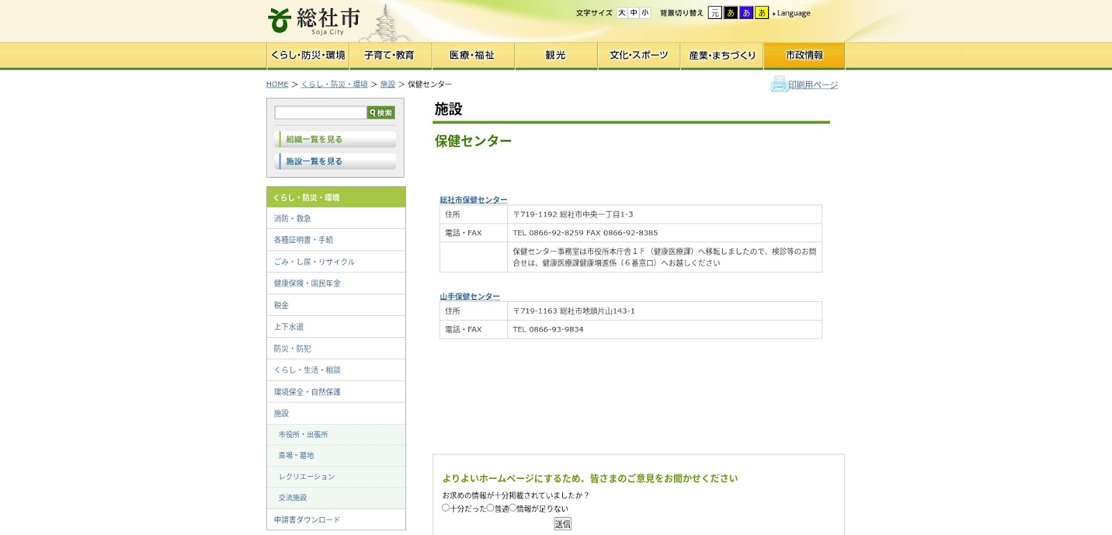This screenshot has height=535, width=1112.
Task: Open the printer-friendly page icon
Action: [778, 85]
